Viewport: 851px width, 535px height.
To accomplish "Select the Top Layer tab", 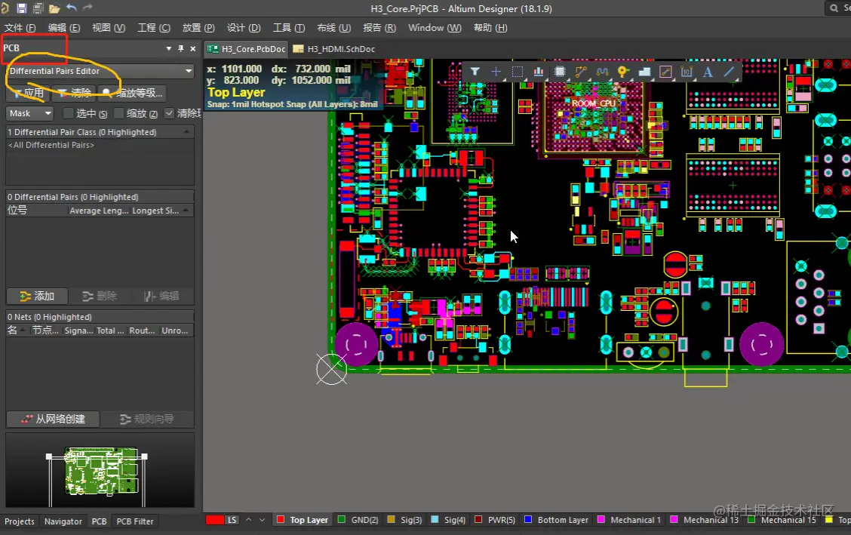I will point(303,520).
